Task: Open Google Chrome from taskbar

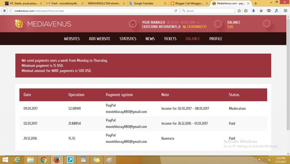Action: [44, 160]
